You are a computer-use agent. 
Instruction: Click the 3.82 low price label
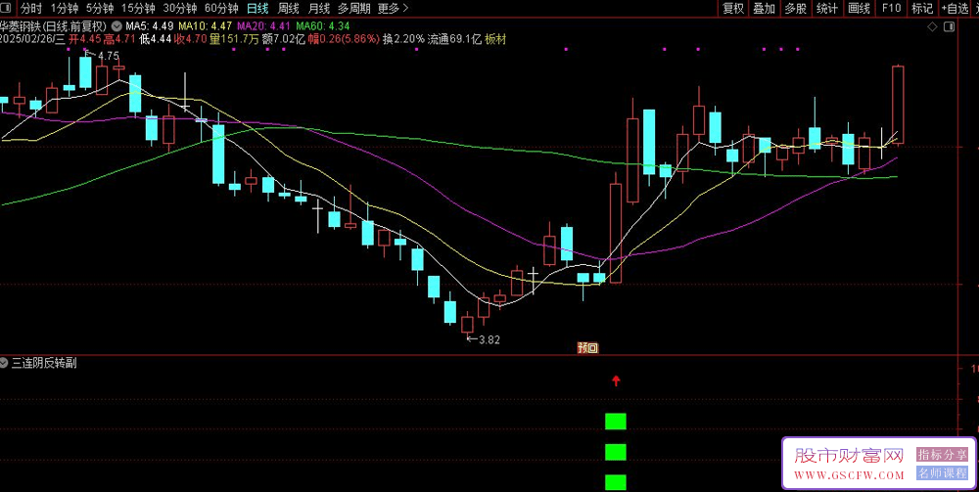[489, 339]
